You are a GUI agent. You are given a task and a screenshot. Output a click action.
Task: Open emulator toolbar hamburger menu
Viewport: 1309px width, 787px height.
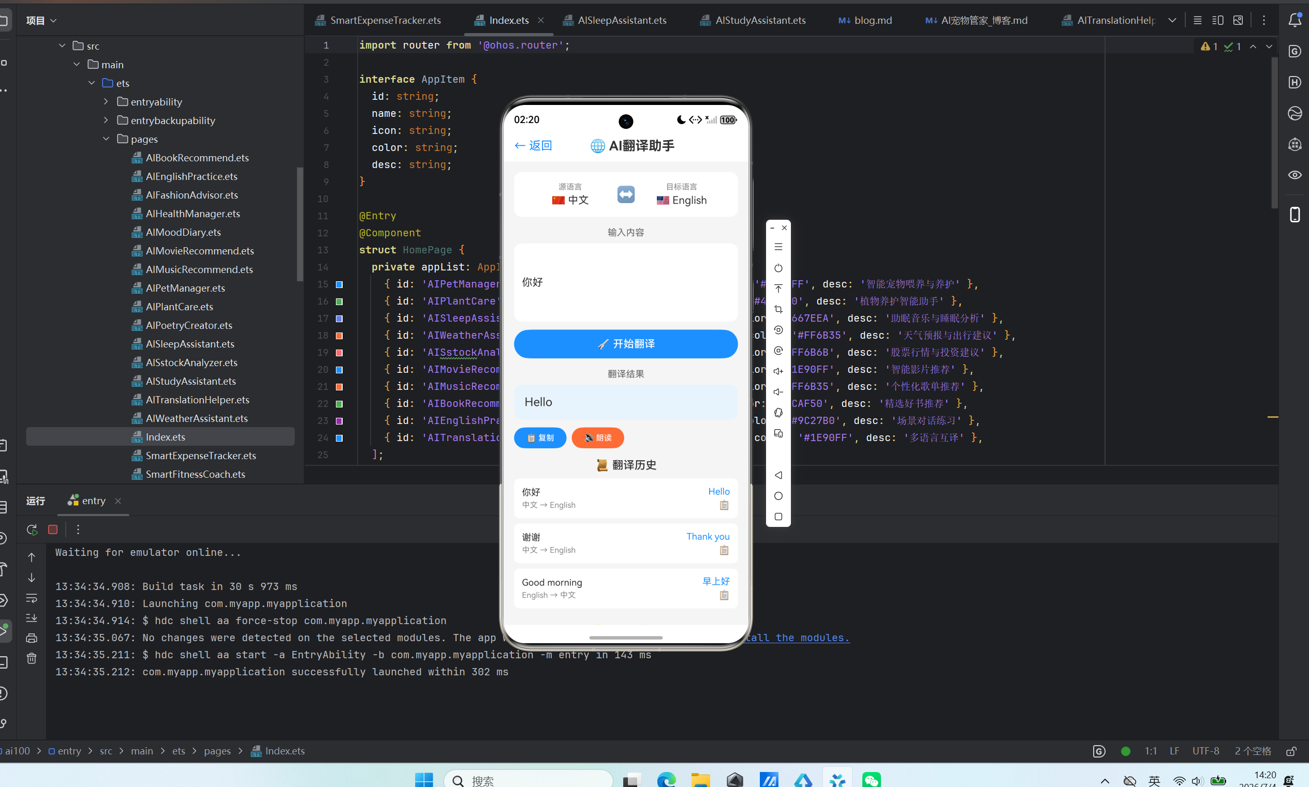point(778,247)
